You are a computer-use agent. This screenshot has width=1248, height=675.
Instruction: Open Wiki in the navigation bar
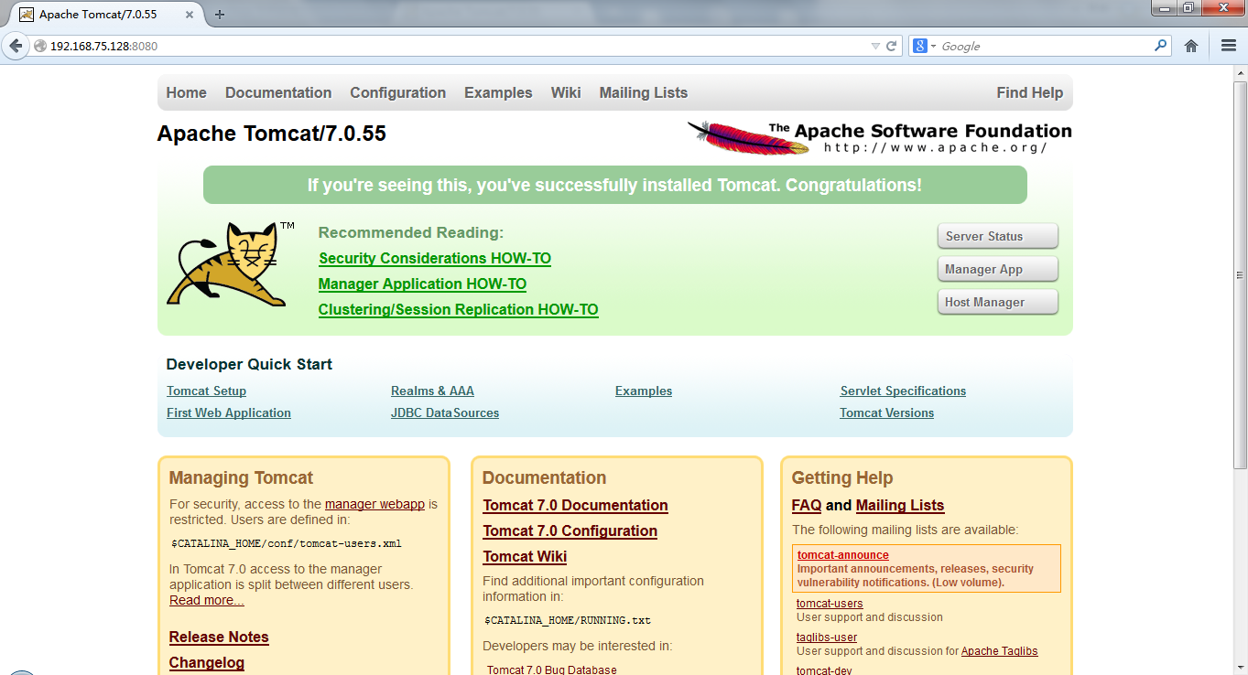566,92
